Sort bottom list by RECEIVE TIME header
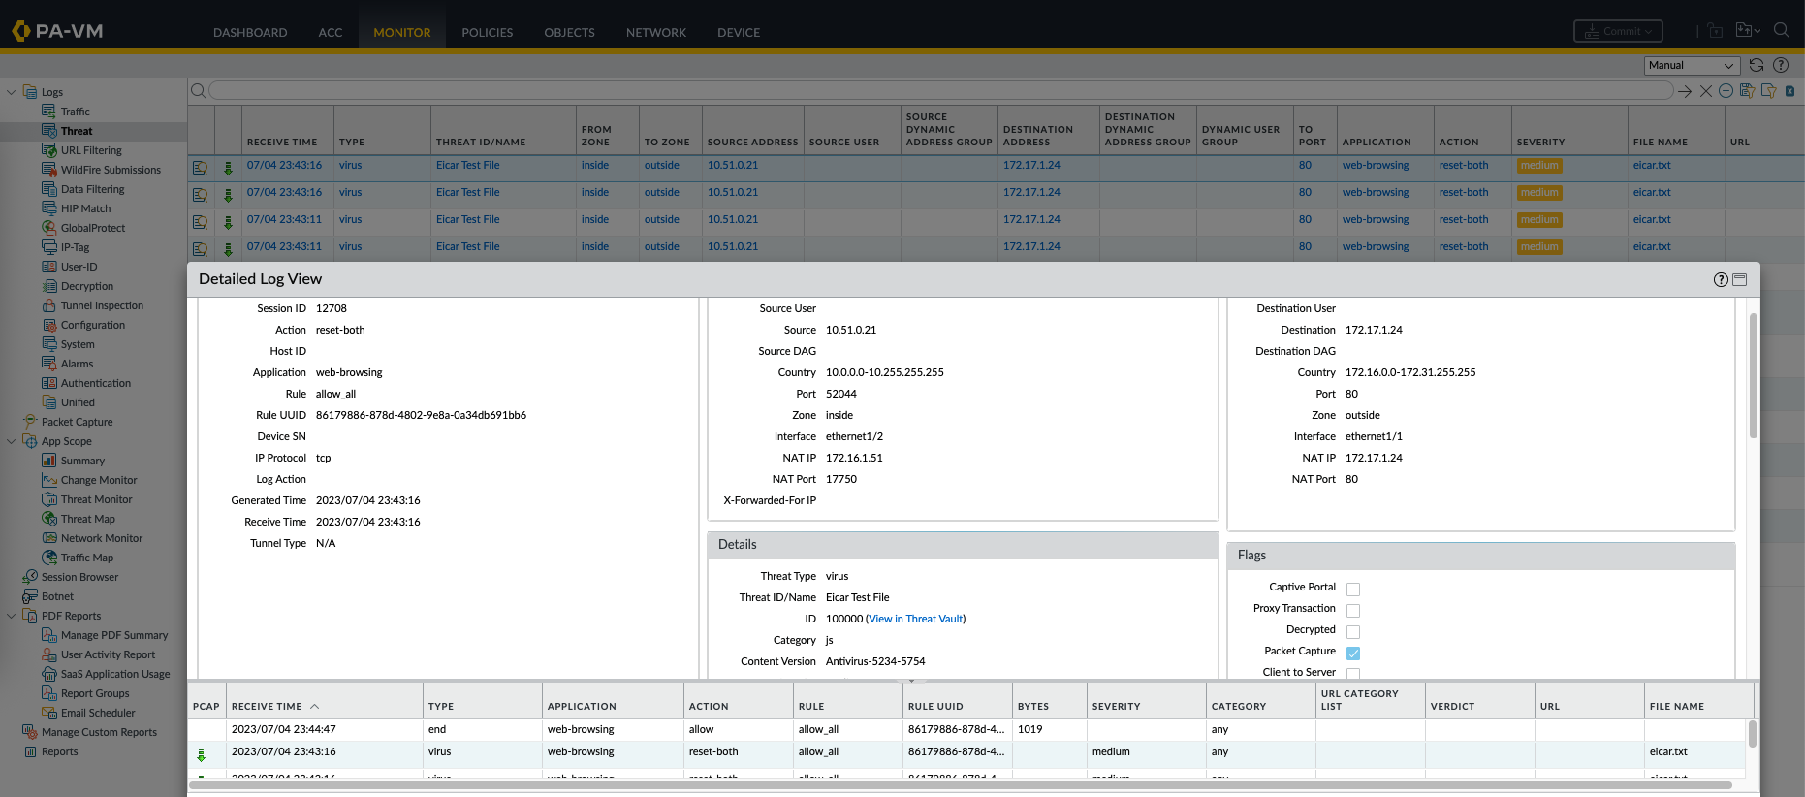Image resolution: width=1805 pixels, height=797 pixels. 267,706
